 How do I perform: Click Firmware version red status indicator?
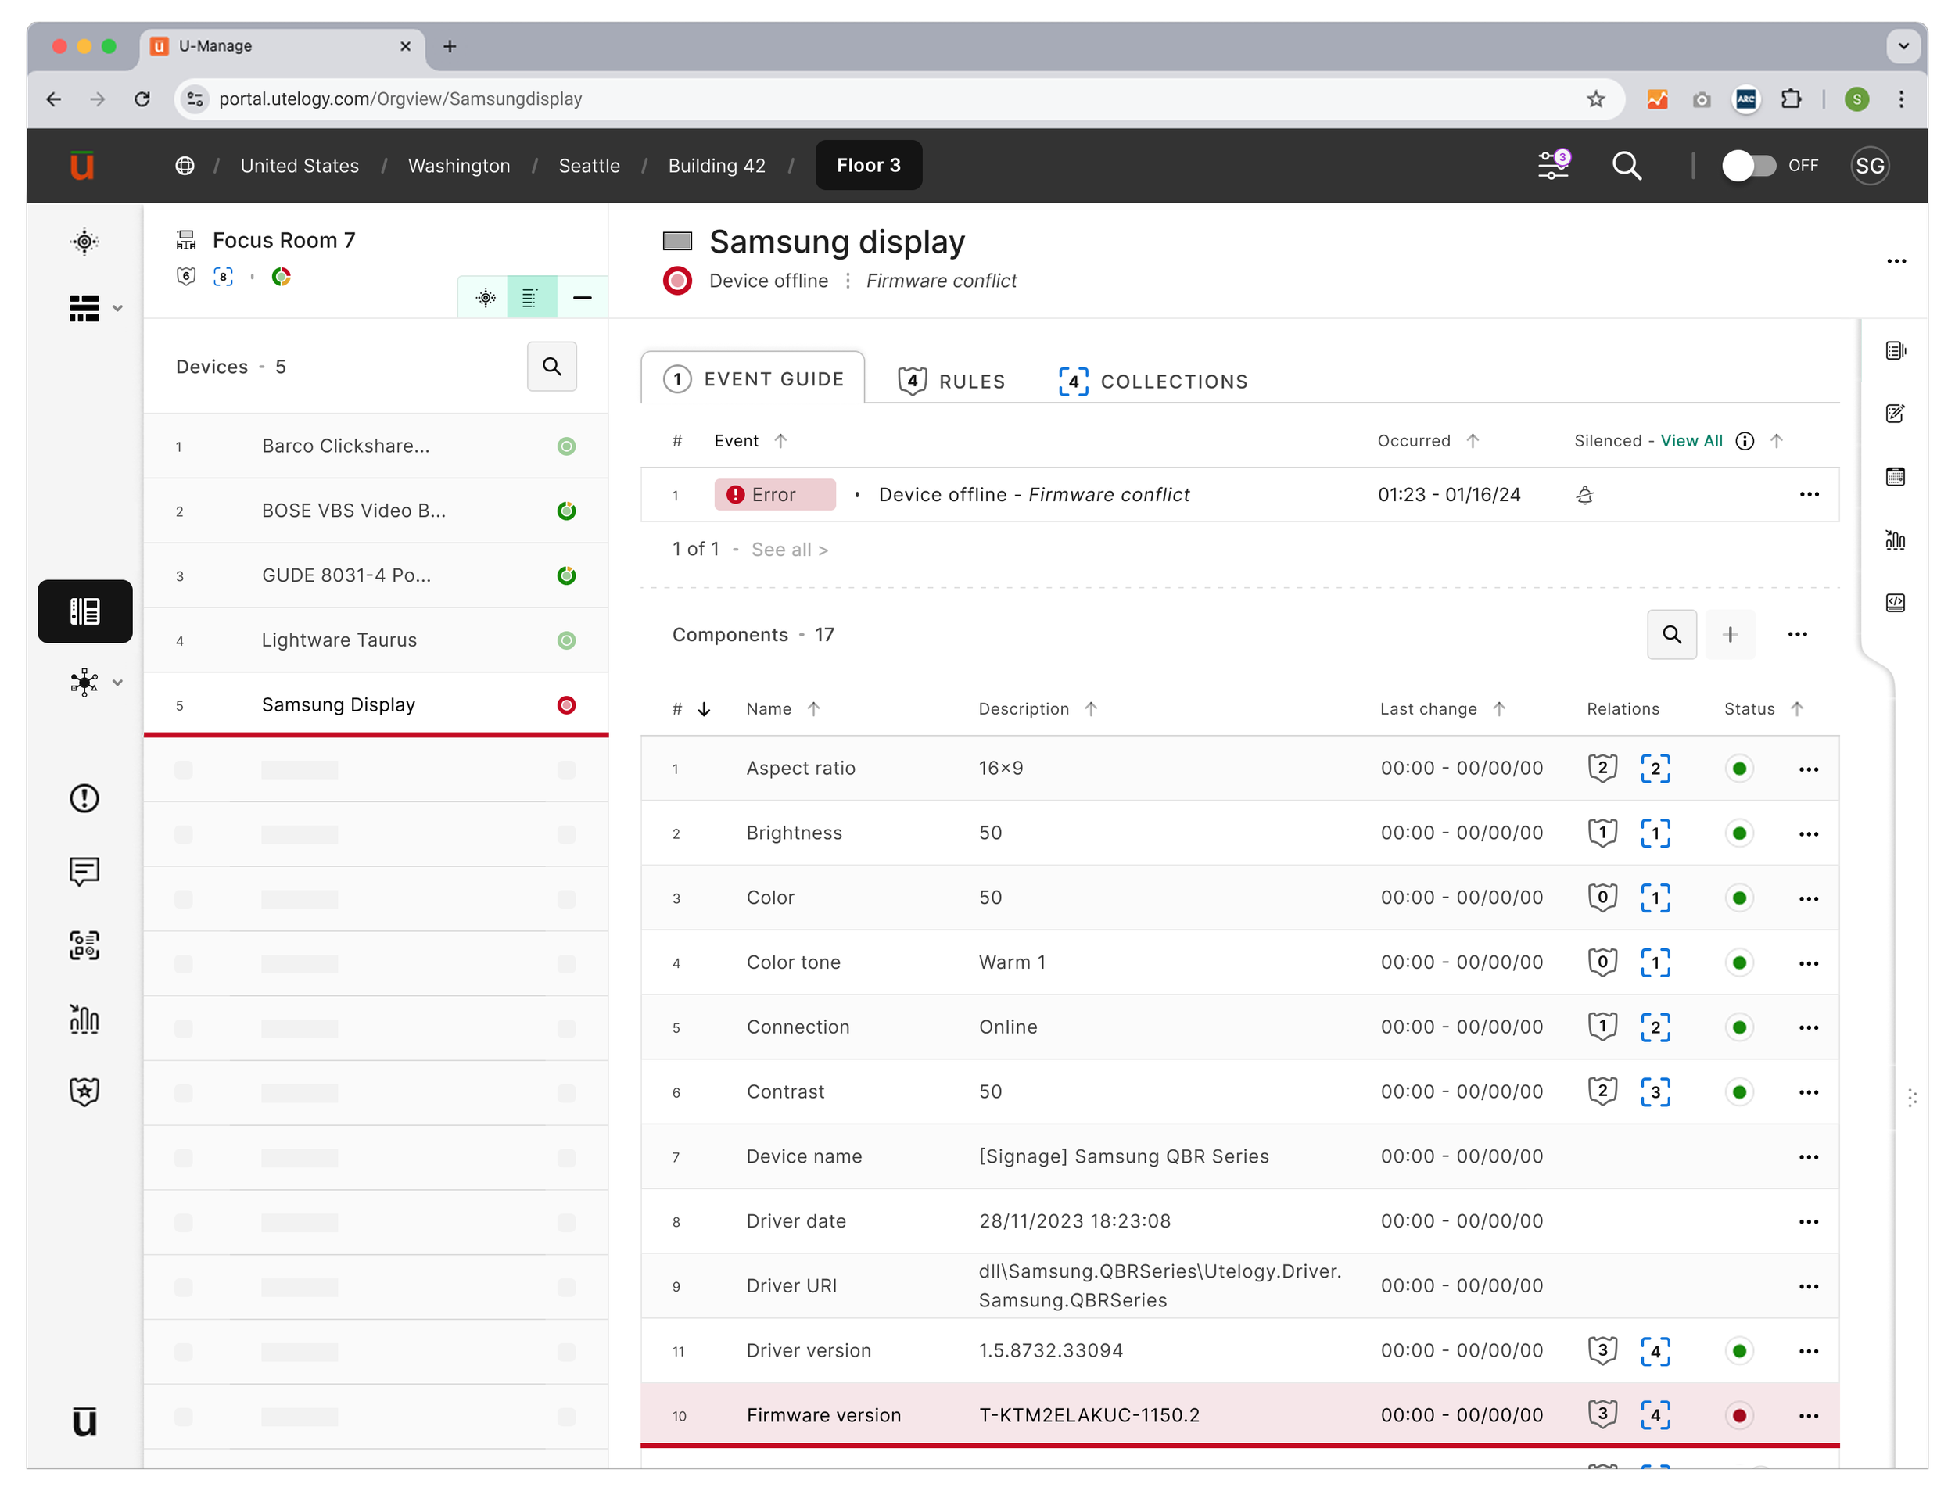click(x=1739, y=1417)
